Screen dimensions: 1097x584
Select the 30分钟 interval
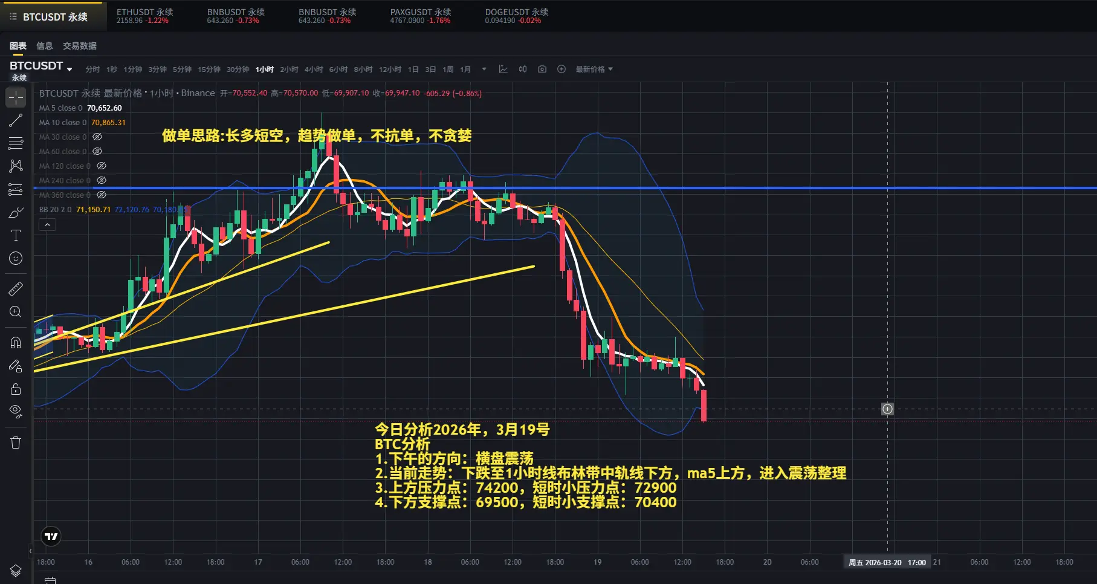[238, 70]
